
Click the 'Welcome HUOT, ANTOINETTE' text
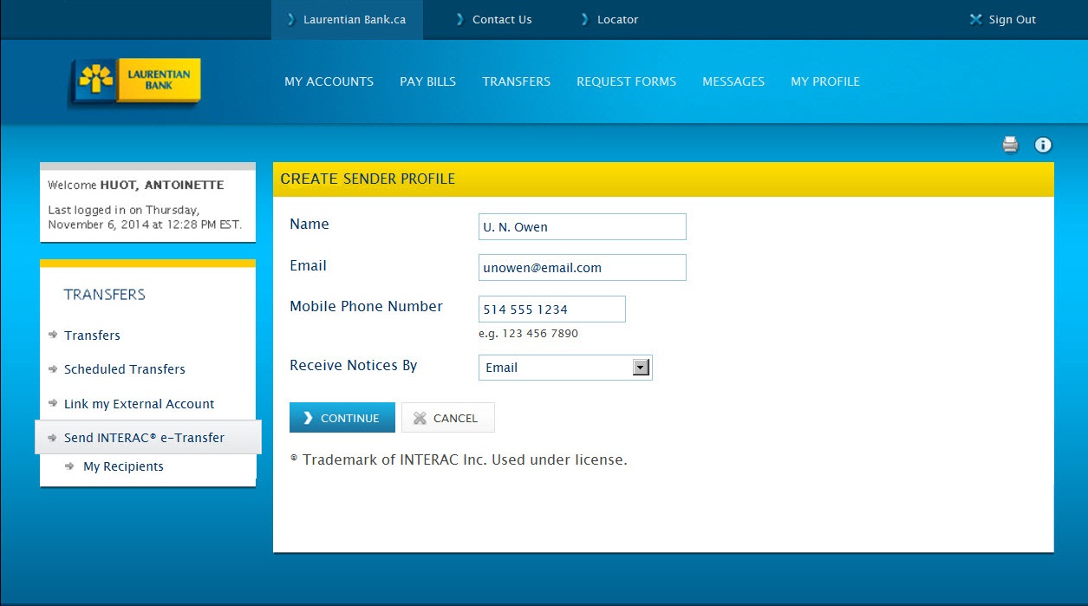tap(136, 185)
